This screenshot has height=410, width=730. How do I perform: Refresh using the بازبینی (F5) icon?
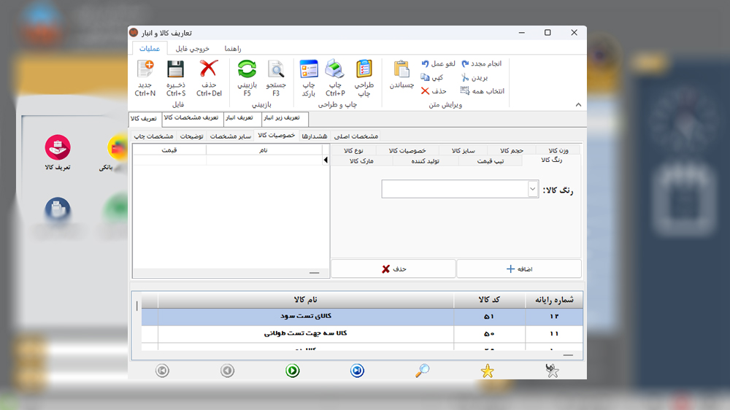(x=247, y=70)
